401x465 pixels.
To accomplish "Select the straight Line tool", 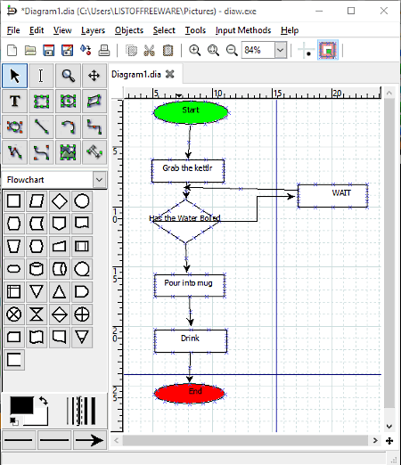I will click(x=41, y=126).
